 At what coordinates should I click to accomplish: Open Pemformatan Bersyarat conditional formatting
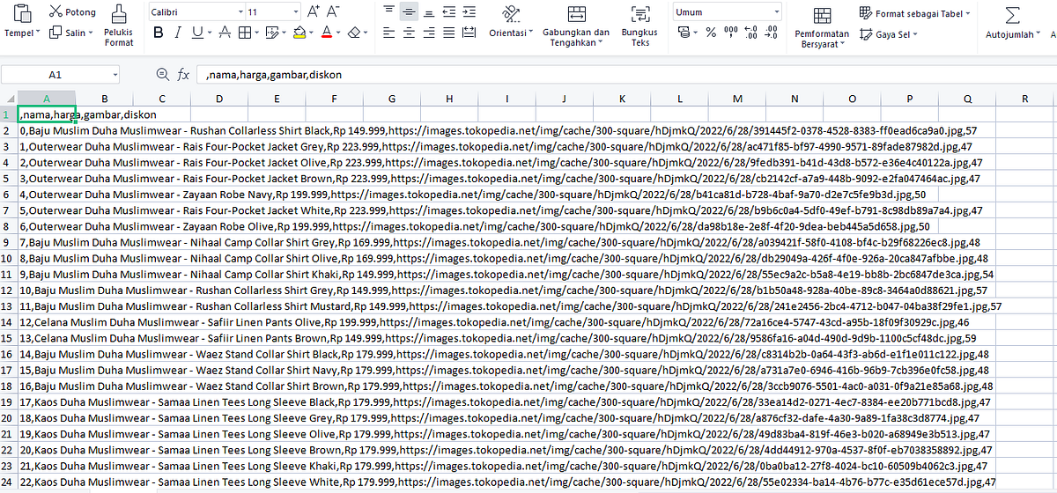822,26
